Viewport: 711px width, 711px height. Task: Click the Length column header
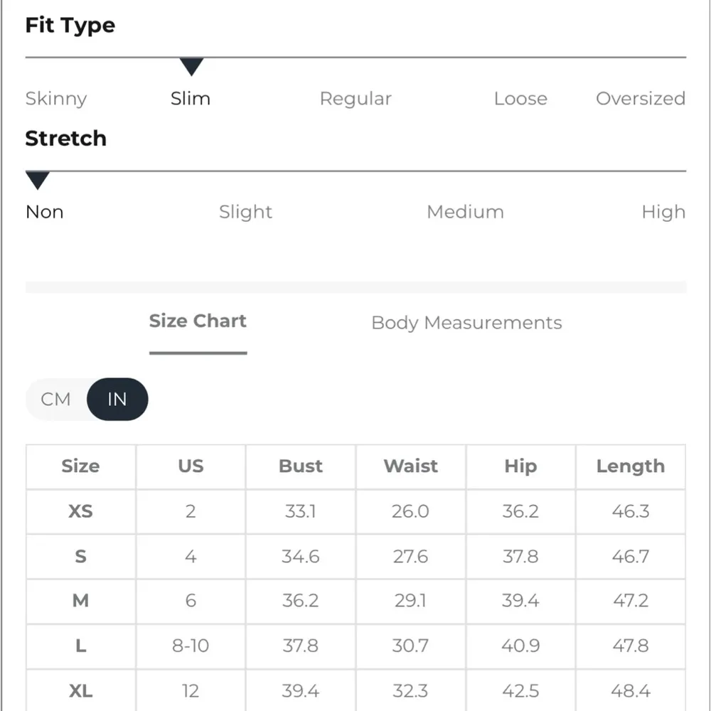(x=630, y=466)
